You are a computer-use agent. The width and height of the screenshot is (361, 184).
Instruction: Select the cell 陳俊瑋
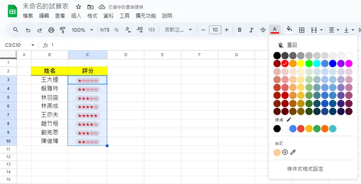click(49, 141)
